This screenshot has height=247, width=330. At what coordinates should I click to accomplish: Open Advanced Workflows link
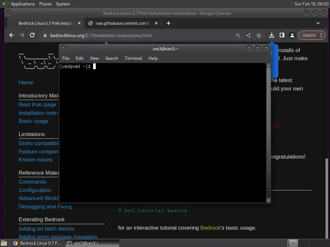coord(39,198)
